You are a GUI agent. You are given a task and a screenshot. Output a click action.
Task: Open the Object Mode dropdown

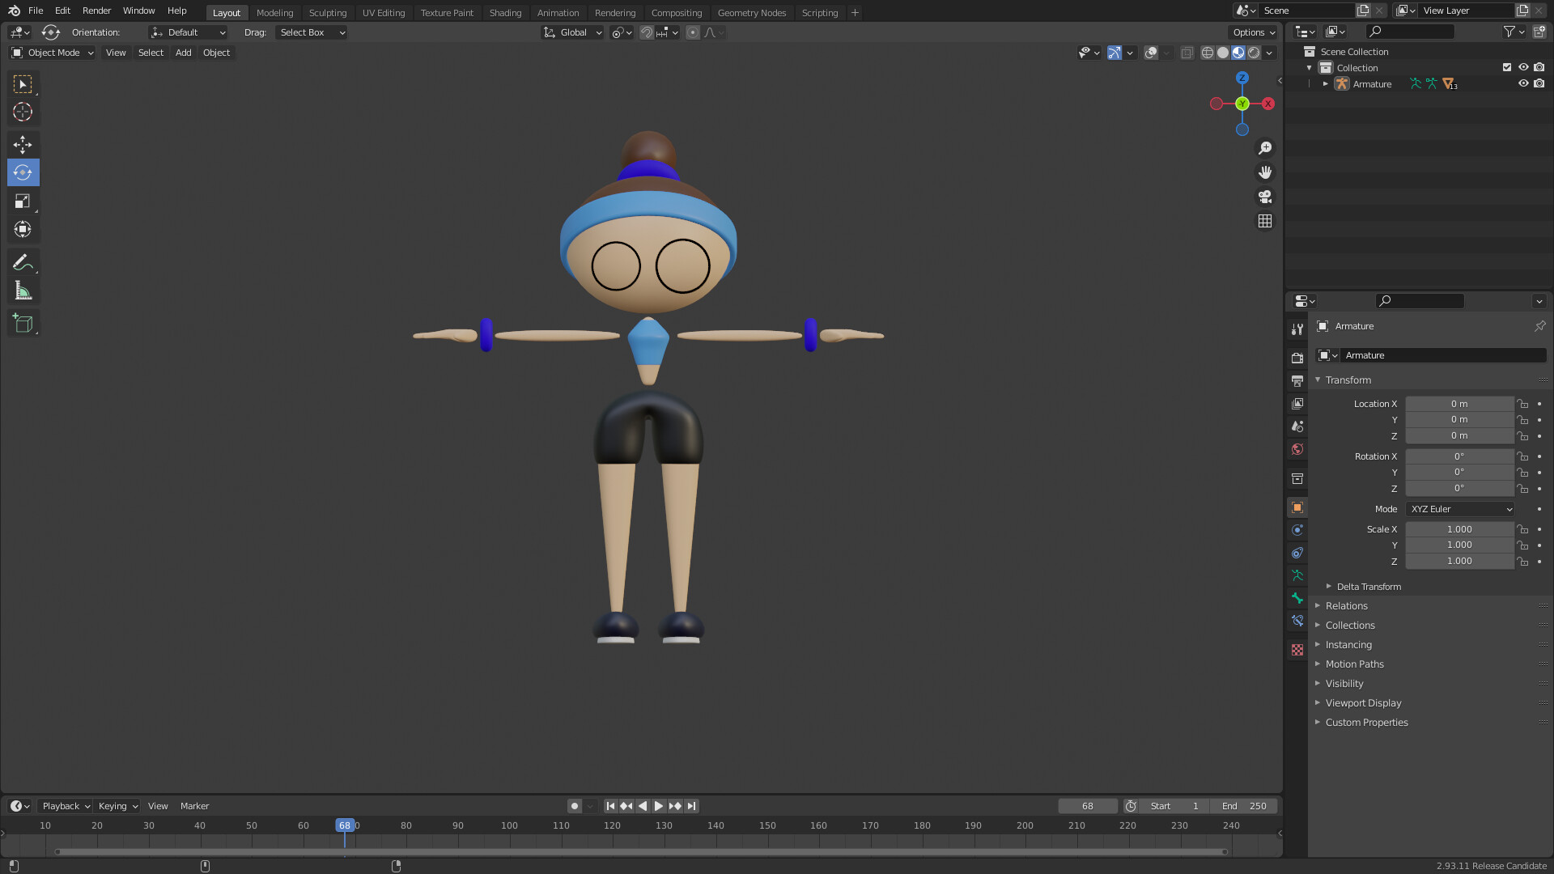[53, 53]
